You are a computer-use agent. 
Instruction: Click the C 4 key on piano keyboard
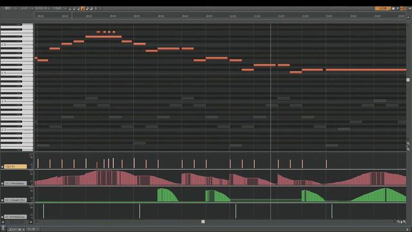point(17,101)
